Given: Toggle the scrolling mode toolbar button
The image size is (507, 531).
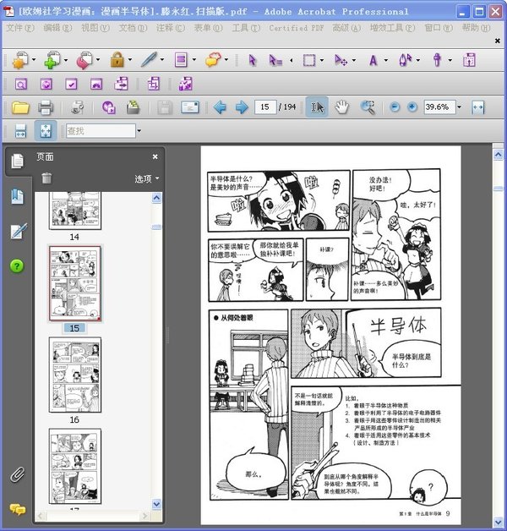Looking at the screenshot, I should pos(20,131).
